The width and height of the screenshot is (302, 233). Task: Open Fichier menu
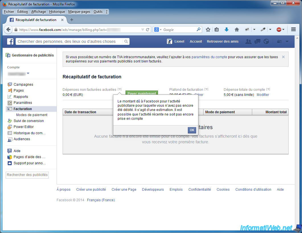click(x=9, y=12)
